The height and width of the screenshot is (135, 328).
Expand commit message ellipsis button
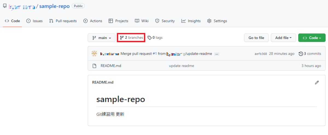tap(216, 54)
